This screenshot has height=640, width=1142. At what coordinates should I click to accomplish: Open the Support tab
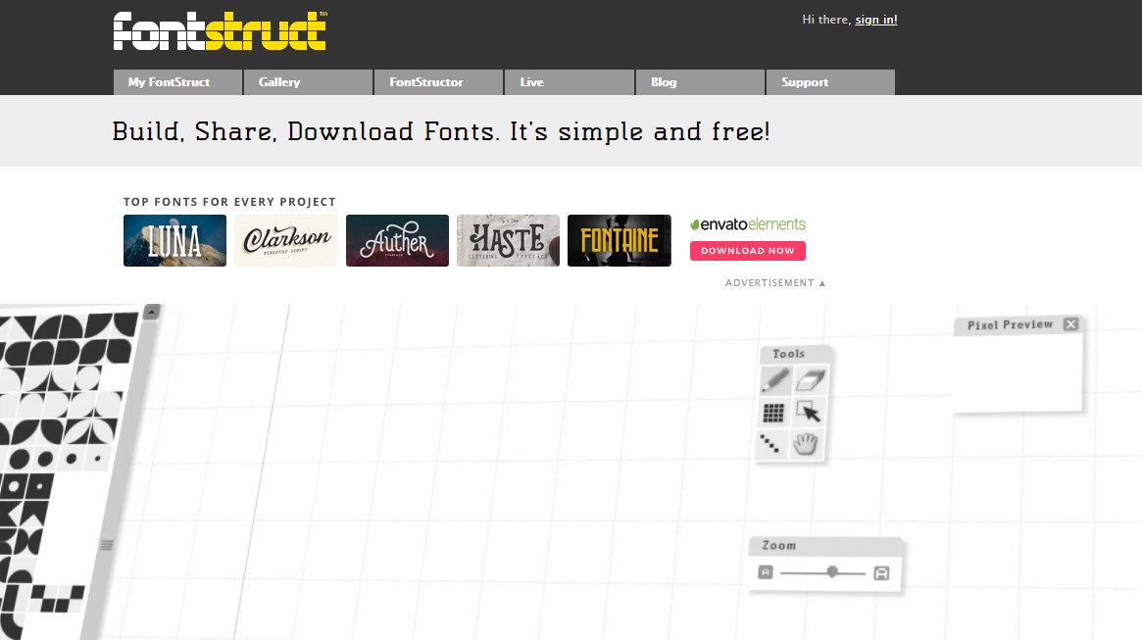[x=830, y=82]
